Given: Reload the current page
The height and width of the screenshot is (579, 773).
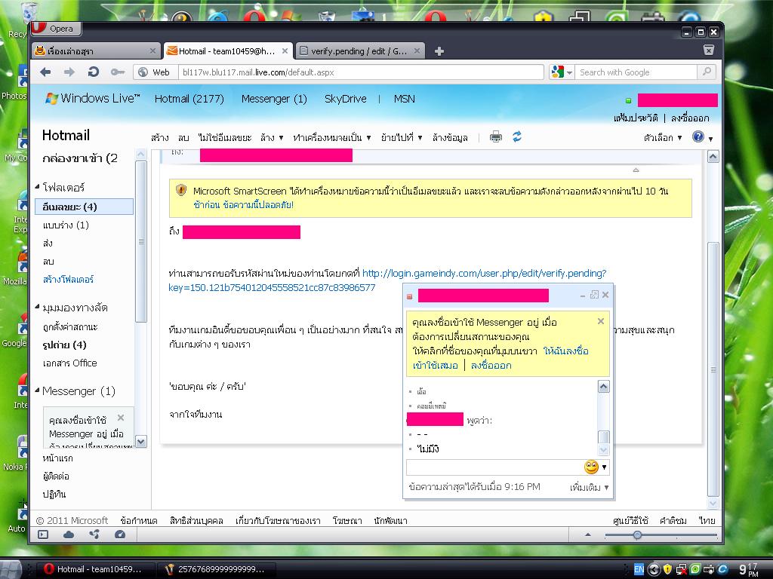Looking at the screenshot, I should click(x=93, y=72).
